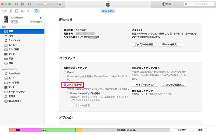Click the Apple logo in the header
The width and height of the screenshot is (216, 135).
tap(108, 4)
